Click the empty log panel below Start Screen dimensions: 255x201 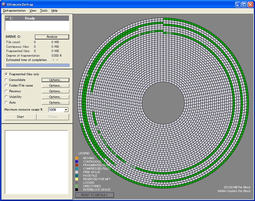(36, 162)
